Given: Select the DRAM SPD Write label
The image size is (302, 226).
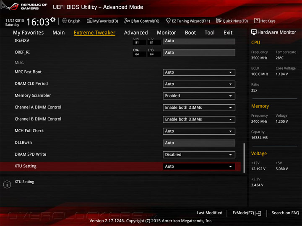Looking at the screenshot, I should point(31,154).
